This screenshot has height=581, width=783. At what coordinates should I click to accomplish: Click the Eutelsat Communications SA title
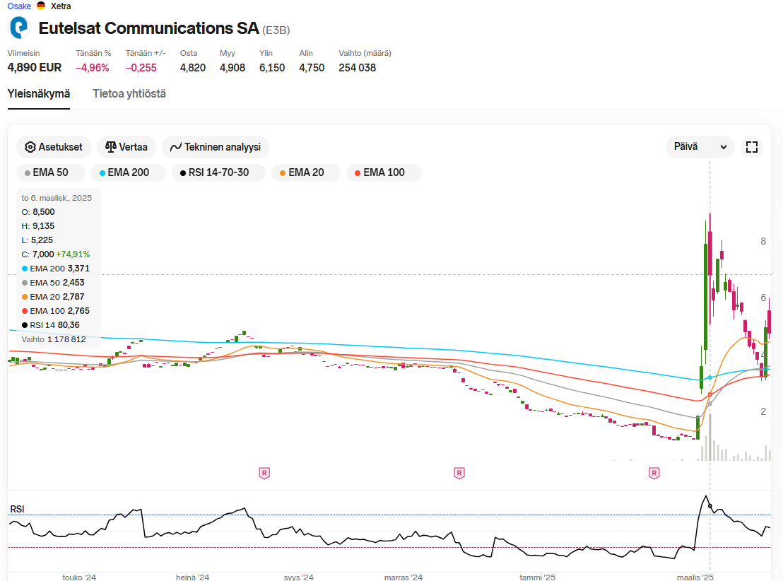click(149, 28)
